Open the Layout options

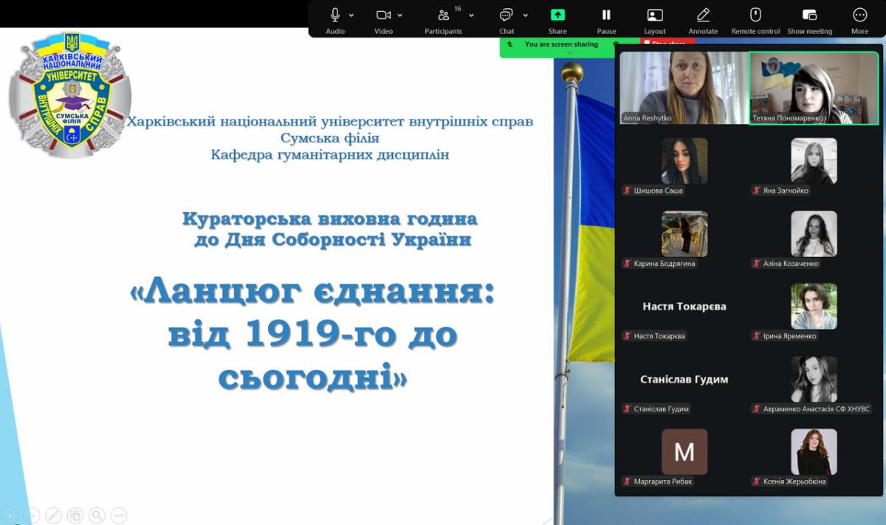(x=654, y=16)
